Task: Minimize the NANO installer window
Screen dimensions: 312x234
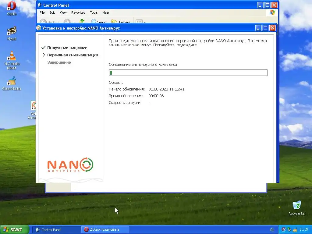Action: (x=258, y=28)
